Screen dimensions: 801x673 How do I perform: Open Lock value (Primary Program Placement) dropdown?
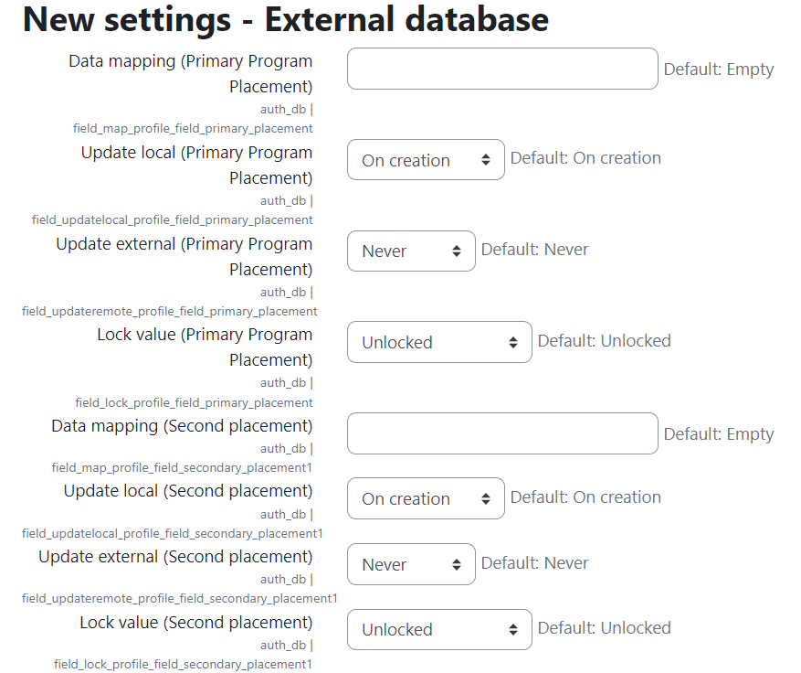click(439, 342)
